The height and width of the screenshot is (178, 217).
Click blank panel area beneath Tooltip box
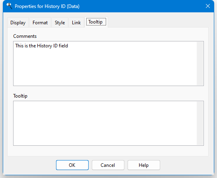[x=108, y=151]
